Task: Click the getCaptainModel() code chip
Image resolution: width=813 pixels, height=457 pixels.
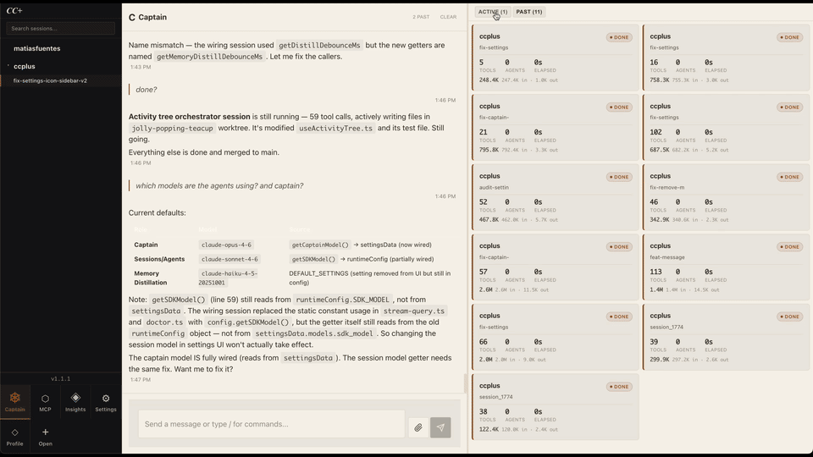Action: (x=320, y=245)
